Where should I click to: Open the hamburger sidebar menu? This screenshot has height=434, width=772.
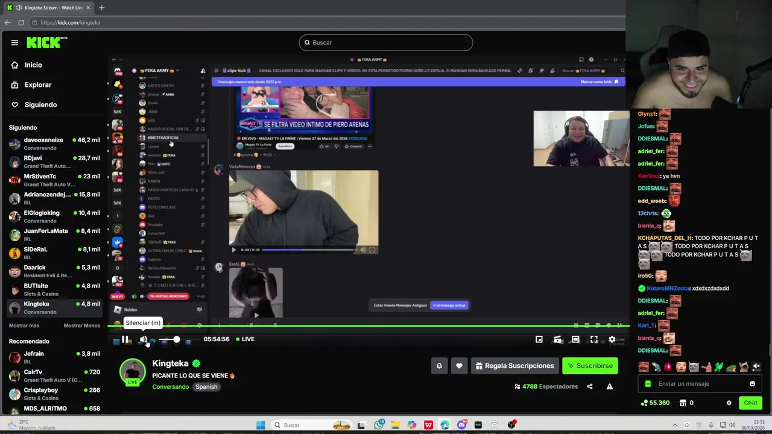point(14,43)
